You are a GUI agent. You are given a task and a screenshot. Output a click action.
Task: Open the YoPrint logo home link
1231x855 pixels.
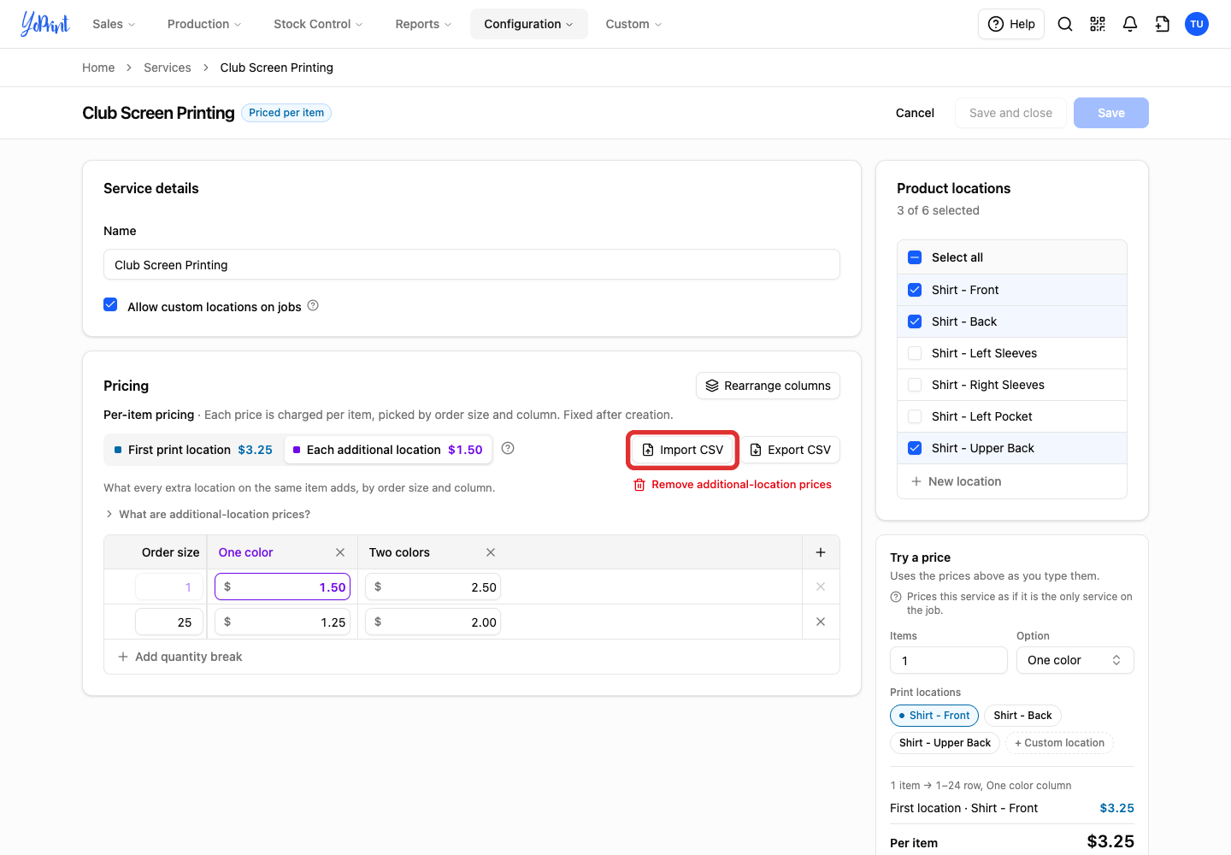[x=45, y=24]
